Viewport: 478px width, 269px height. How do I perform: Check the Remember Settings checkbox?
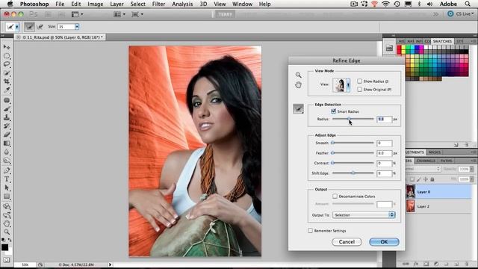coord(311,231)
